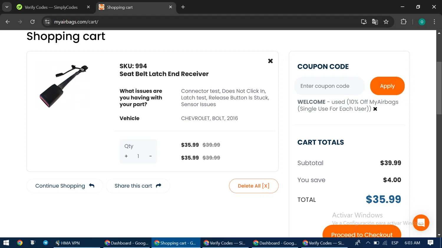Click the You save $4.00 value
Viewport: 442px width, 248px height.
pos(392,180)
